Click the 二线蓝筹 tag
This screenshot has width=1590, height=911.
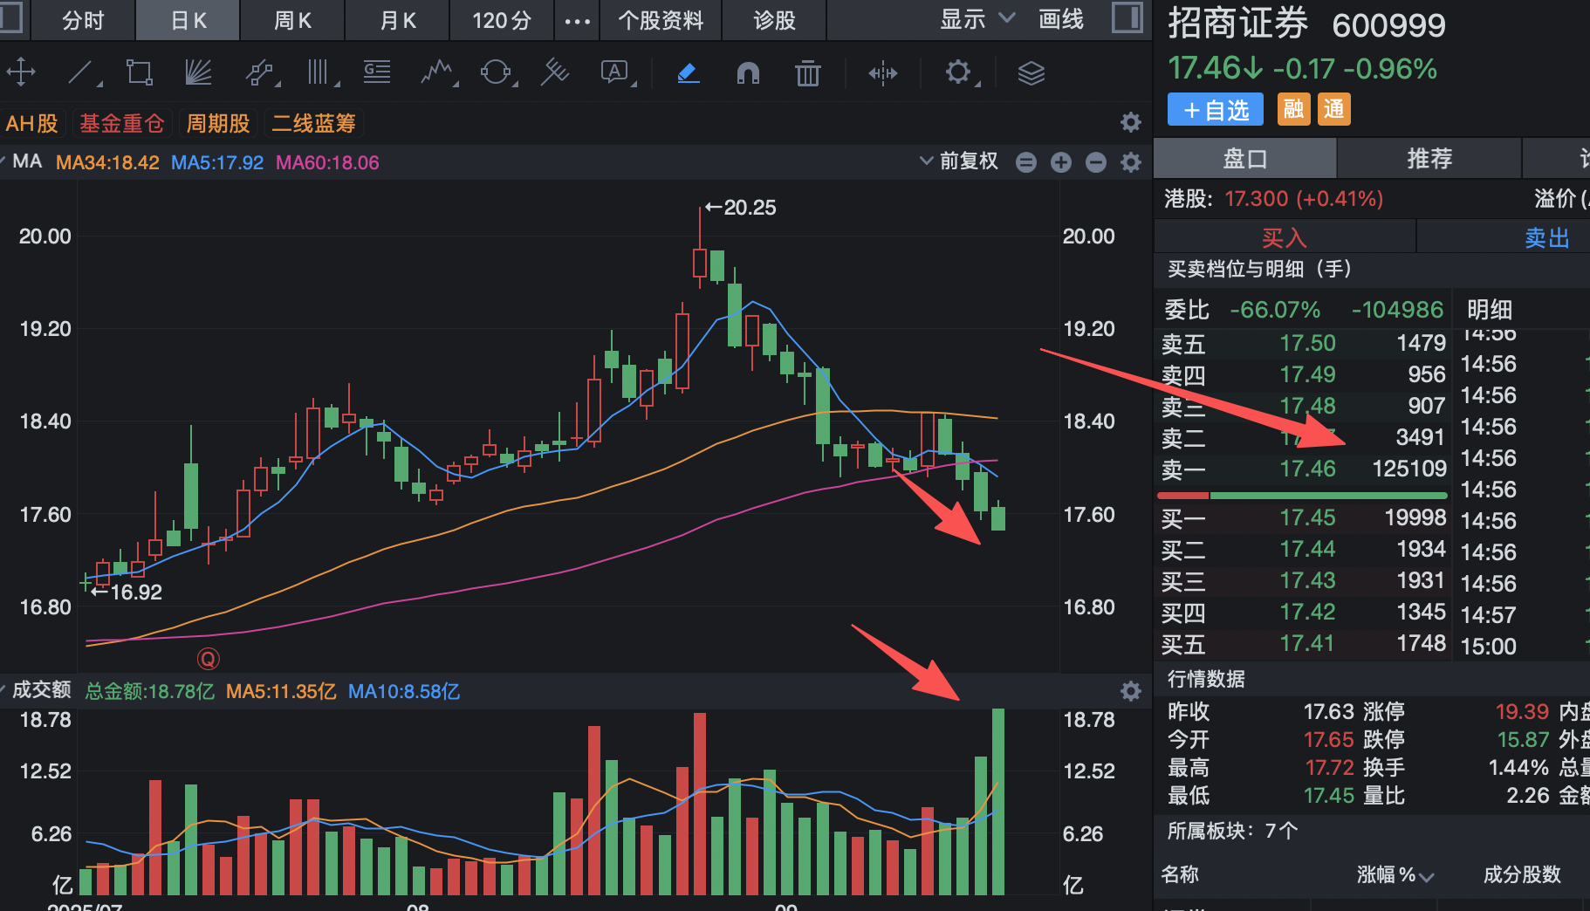point(314,123)
